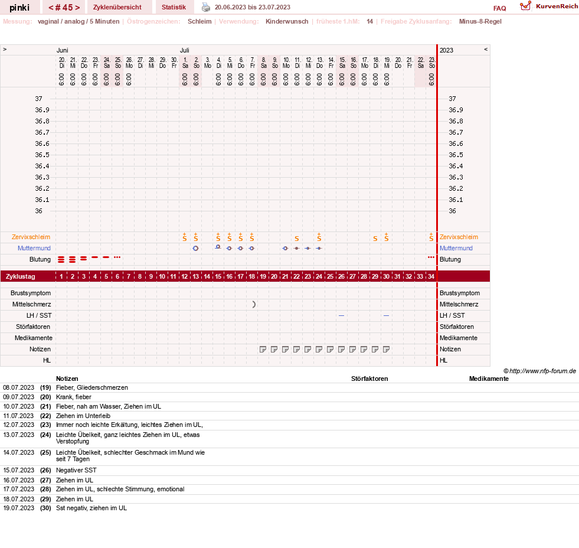Click the date range '20.06.2023 bis 23.07.2023'
The image size is (579, 548).
(253, 7)
